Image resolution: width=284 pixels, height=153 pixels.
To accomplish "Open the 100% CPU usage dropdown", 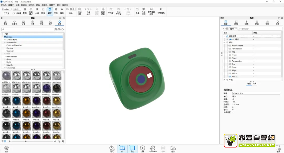I will pos(17,9).
